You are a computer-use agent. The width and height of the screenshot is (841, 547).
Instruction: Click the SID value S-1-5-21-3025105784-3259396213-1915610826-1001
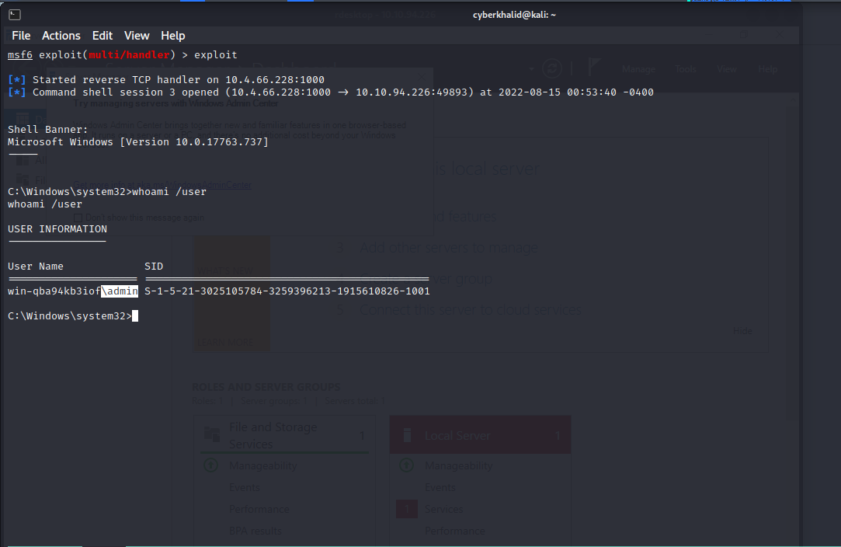[x=287, y=291]
